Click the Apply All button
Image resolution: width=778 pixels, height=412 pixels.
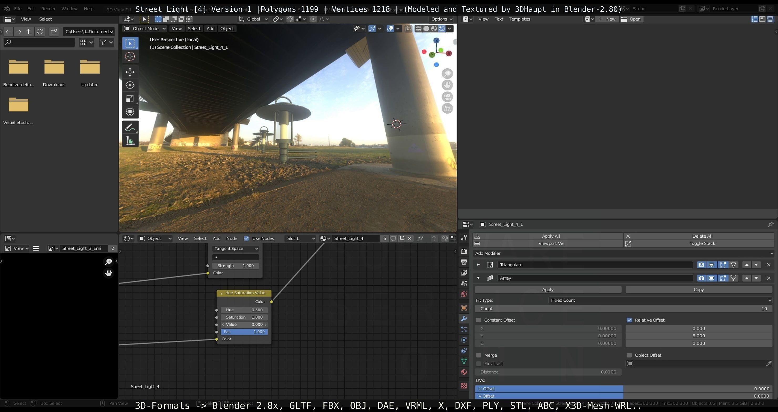coord(550,236)
